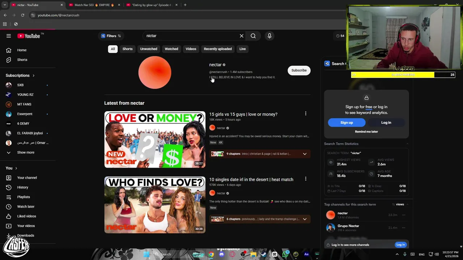Select the Unwatched filter chip

pyautogui.click(x=149, y=49)
